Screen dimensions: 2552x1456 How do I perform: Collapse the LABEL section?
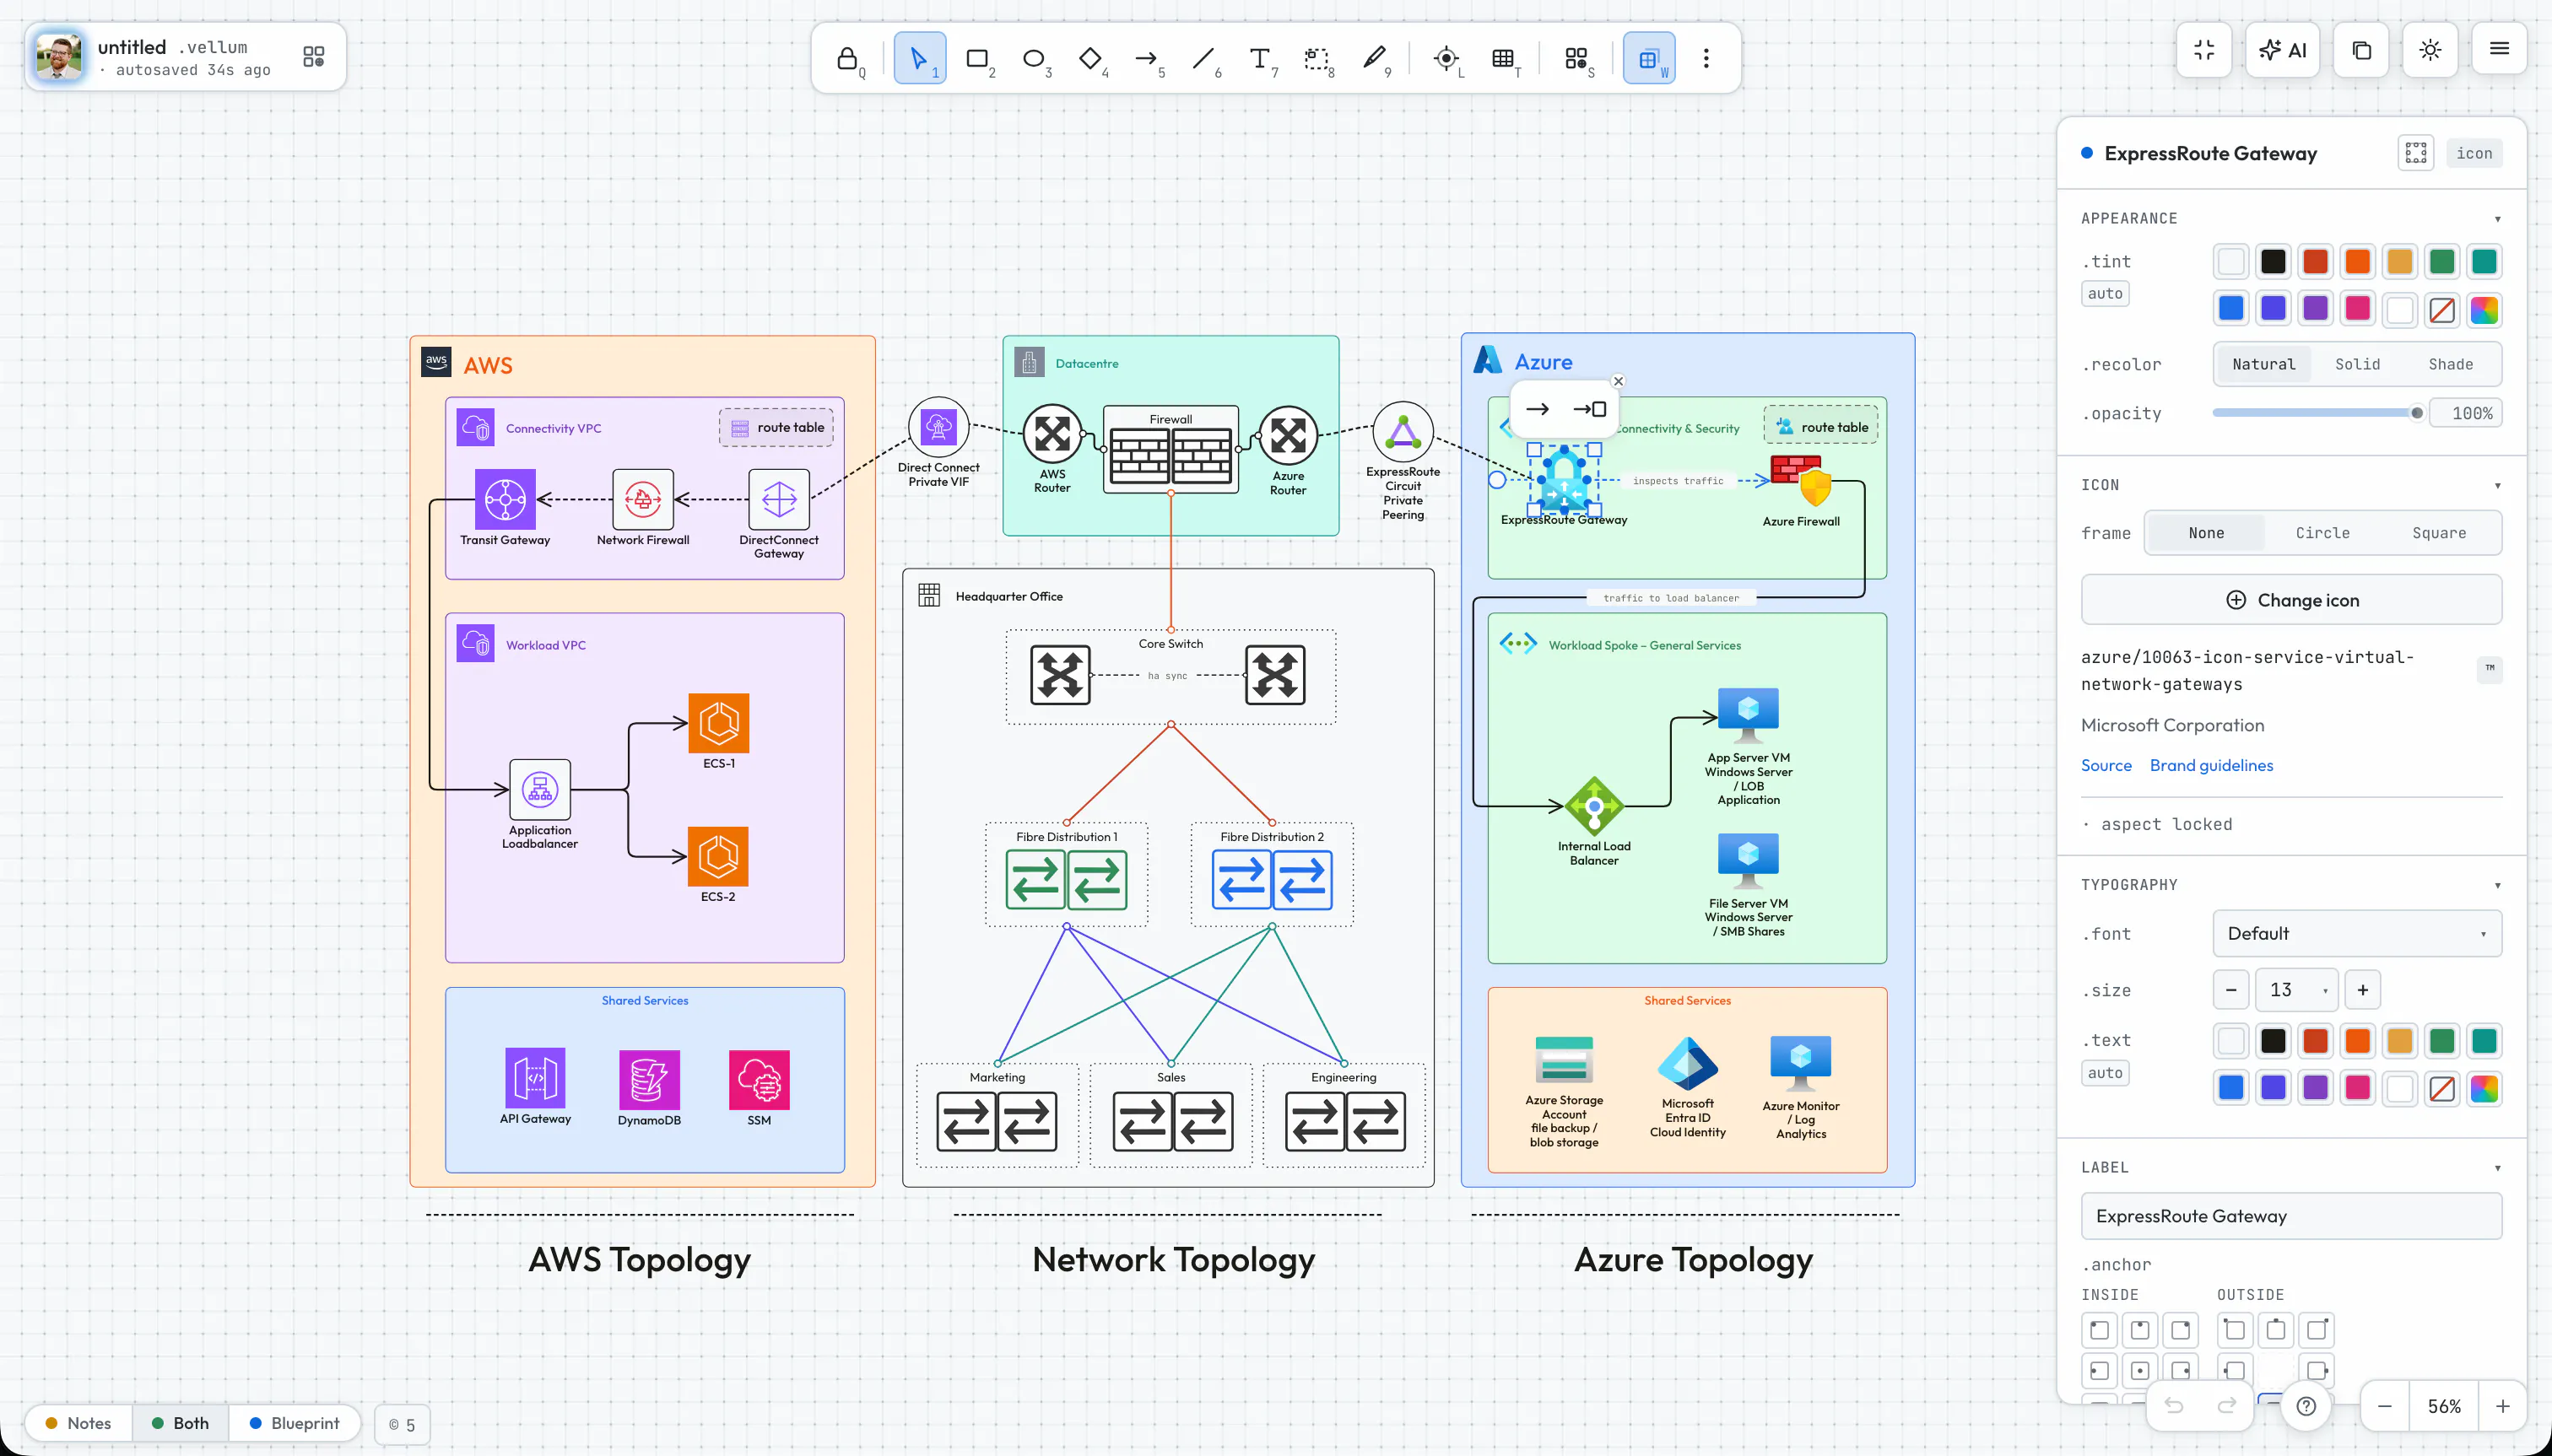pos(2497,1168)
